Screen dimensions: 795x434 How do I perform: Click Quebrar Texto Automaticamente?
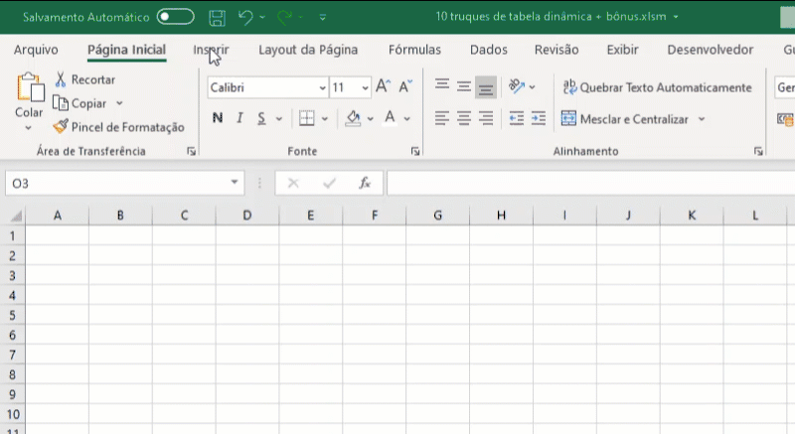tap(657, 87)
